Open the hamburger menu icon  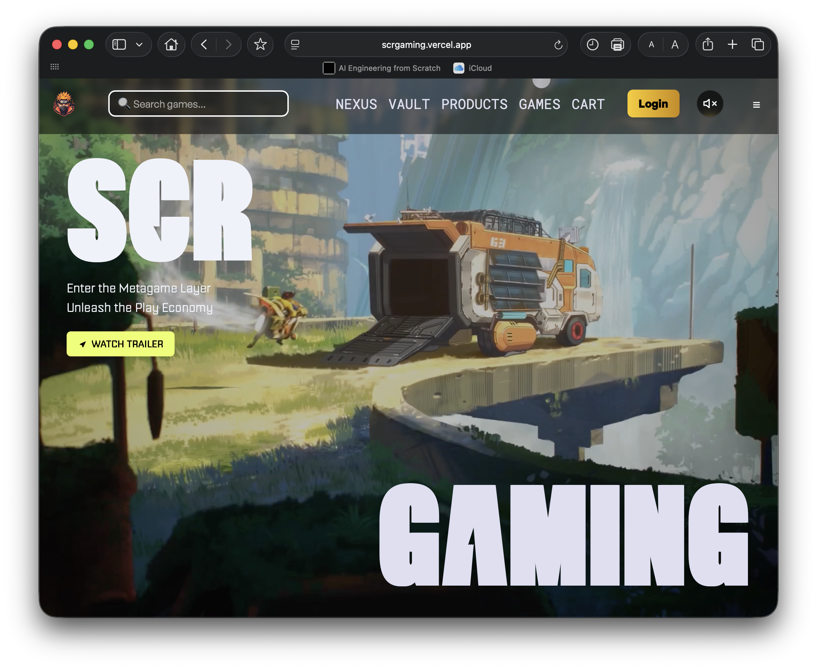click(x=756, y=105)
